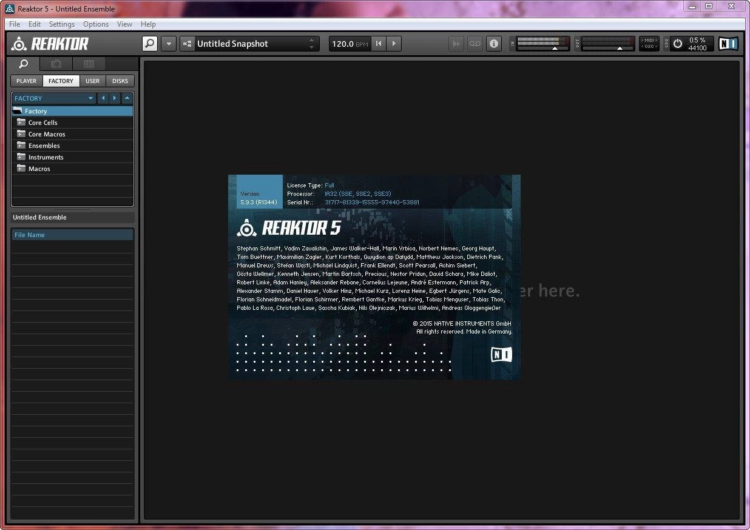Start playback with the play button
Viewport: 750px width, 530px height.
[394, 44]
